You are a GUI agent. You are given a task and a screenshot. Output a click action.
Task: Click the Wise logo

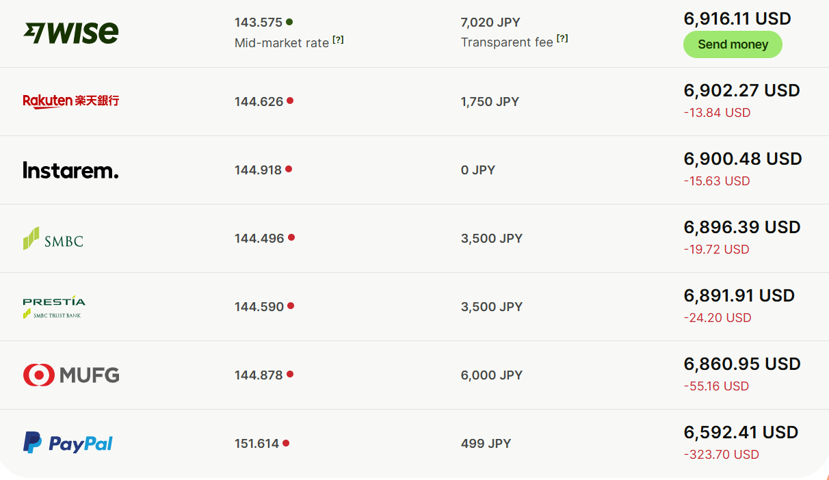pos(70,33)
